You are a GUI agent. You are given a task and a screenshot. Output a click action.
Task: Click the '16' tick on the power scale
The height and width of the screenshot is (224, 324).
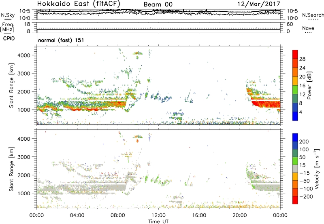coord(302,86)
